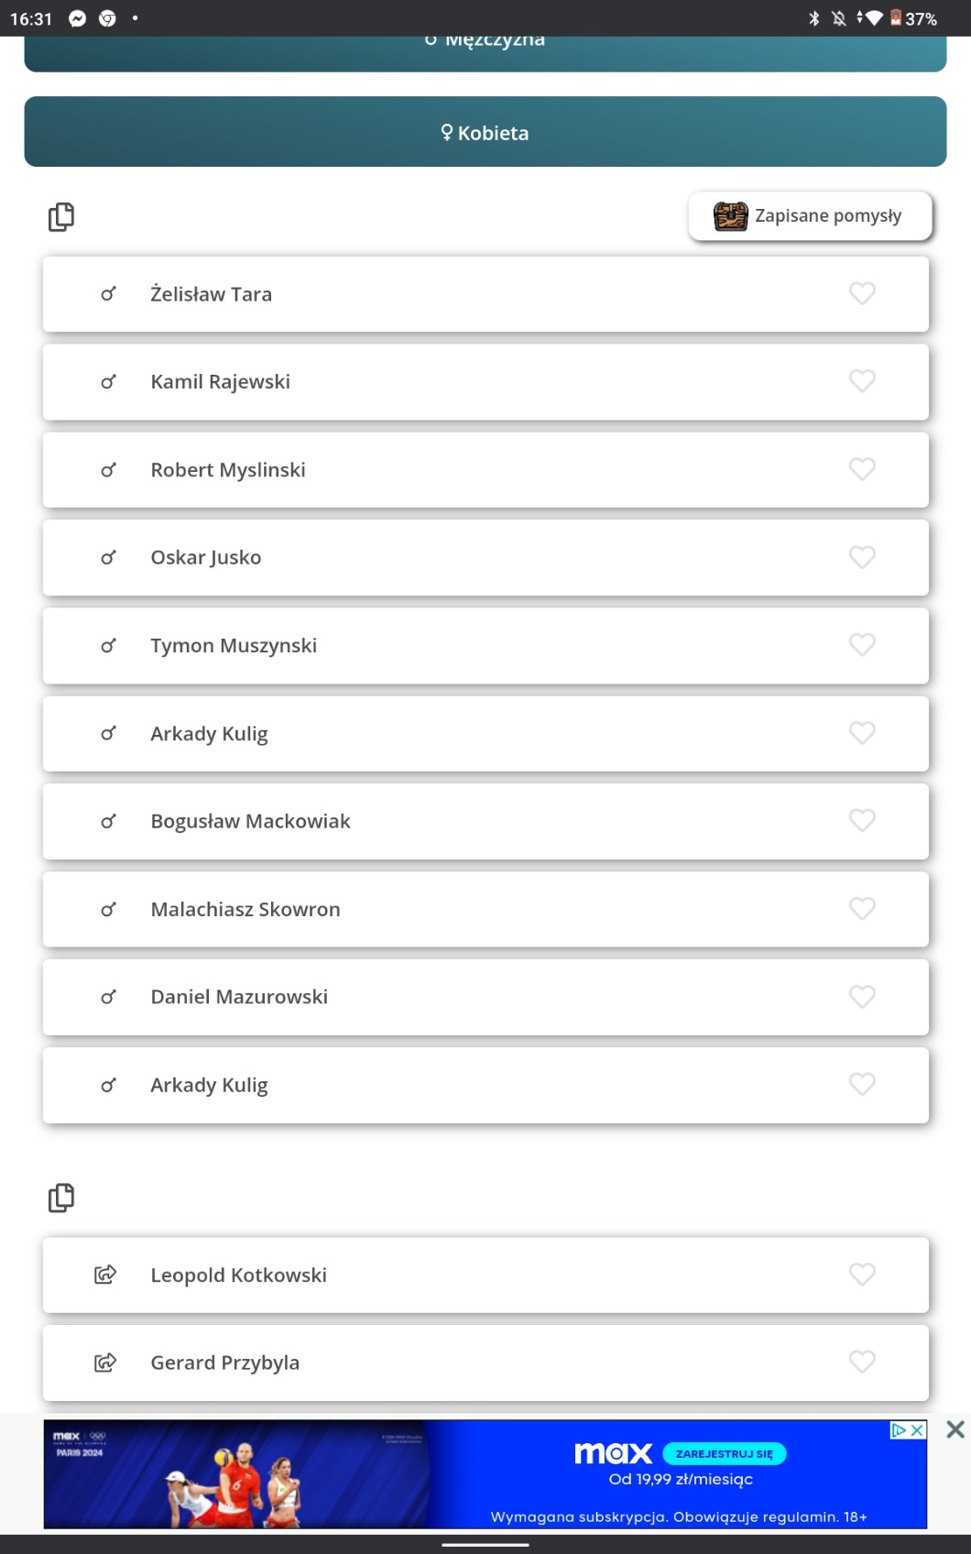Open Zapisane pomysły saved ideas
The width and height of the screenshot is (971, 1554).
pyautogui.click(x=810, y=216)
